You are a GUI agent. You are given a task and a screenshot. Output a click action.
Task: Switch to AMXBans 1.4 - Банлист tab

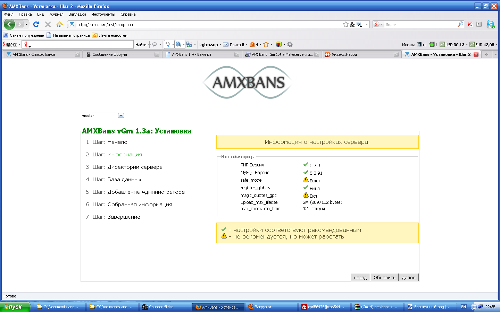coord(202,54)
